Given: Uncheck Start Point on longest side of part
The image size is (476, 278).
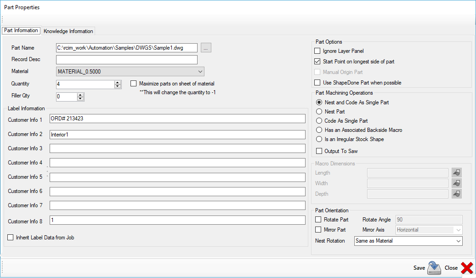Looking at the screenshot, I should pyautogui.click(x=317, y=62).
